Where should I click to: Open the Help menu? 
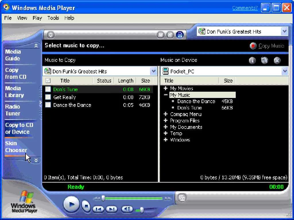pyautogui.click(x=69, y=18)
